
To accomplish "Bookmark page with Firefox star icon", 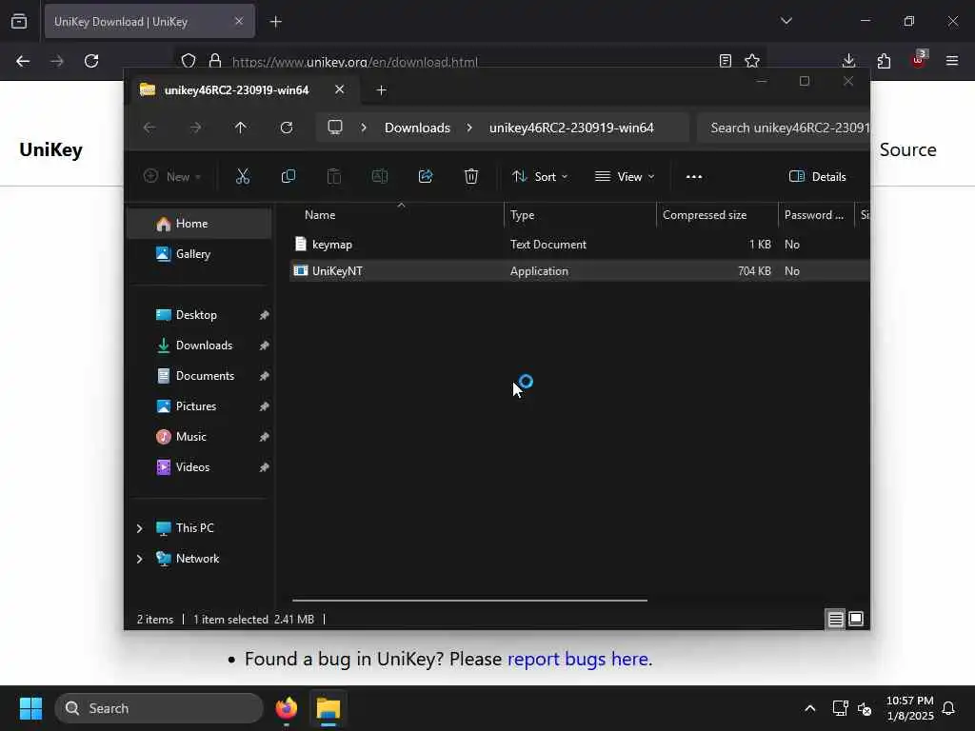I will click(752, 61).
